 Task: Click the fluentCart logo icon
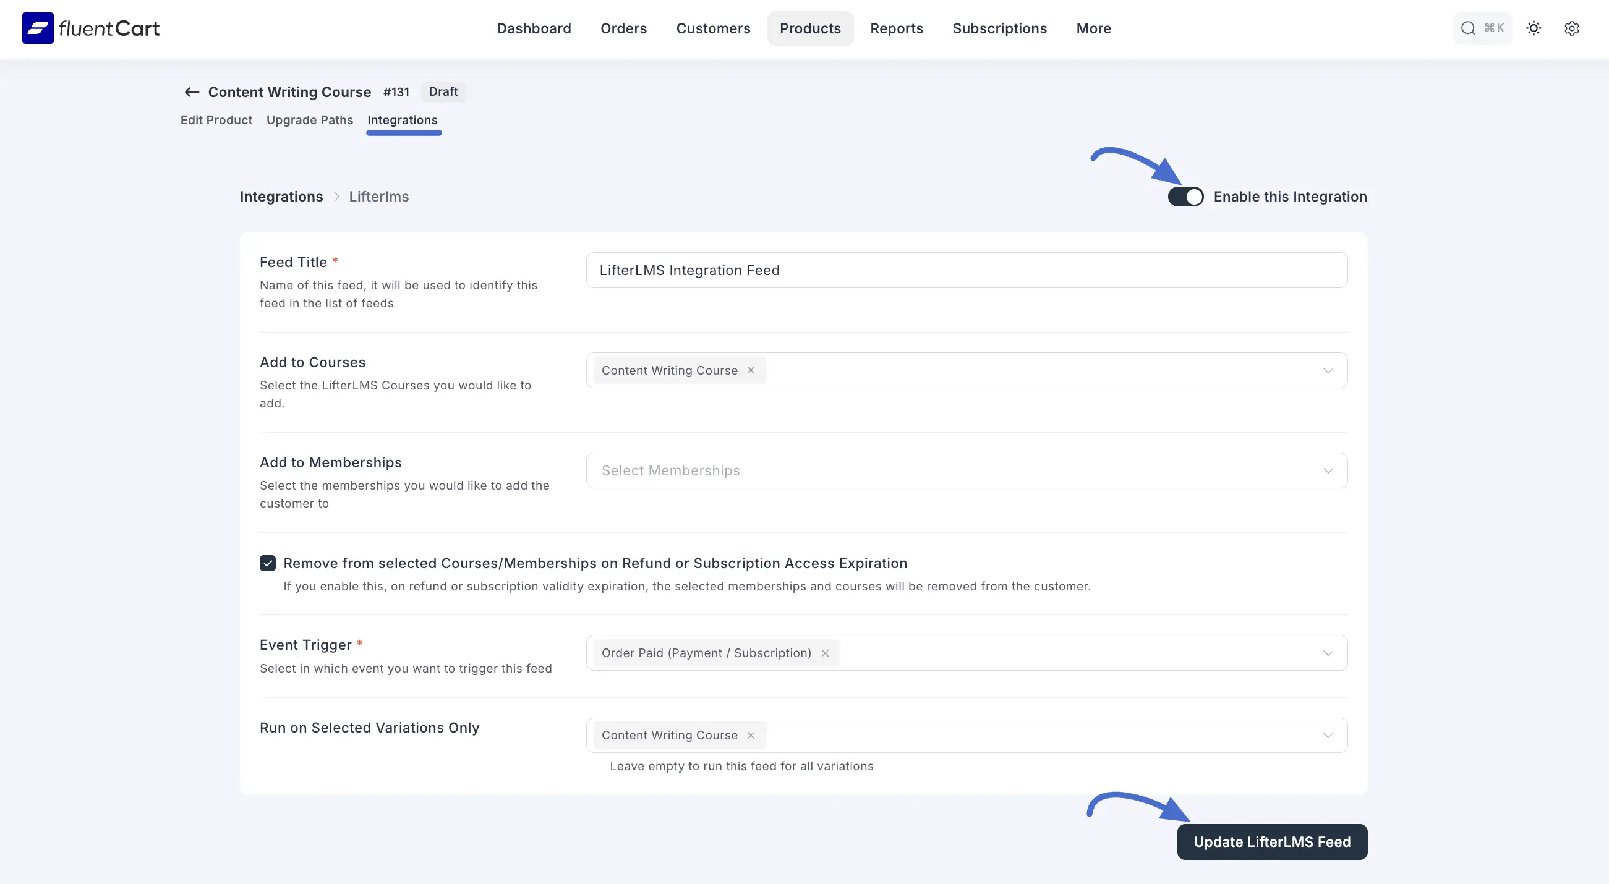[38, 28]
